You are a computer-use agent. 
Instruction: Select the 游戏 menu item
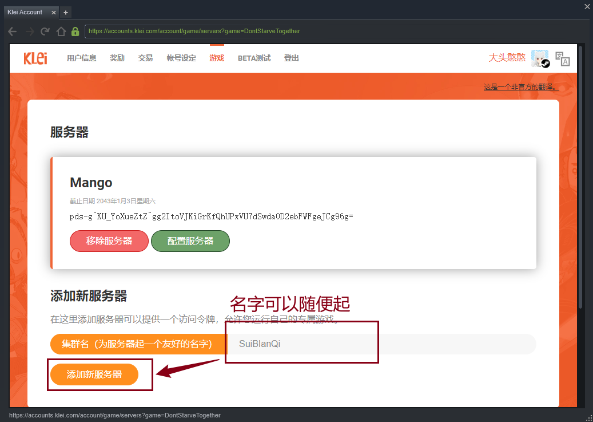pyautogui.click(x=217, y=58)
